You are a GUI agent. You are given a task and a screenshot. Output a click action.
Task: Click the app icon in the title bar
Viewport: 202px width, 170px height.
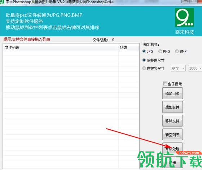point(2,2)
